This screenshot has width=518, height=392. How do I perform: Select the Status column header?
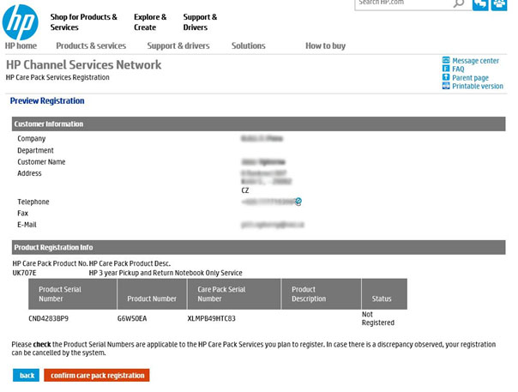pyautogui.click(x=384, y=294)
